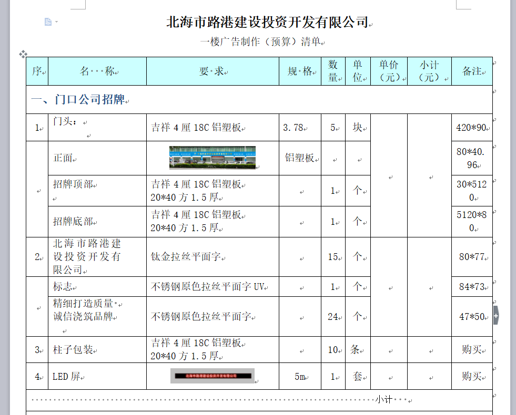Click the 420*90 remark cell
The width and height of the screenshot is (516, 415).
(x=472, y=128)
